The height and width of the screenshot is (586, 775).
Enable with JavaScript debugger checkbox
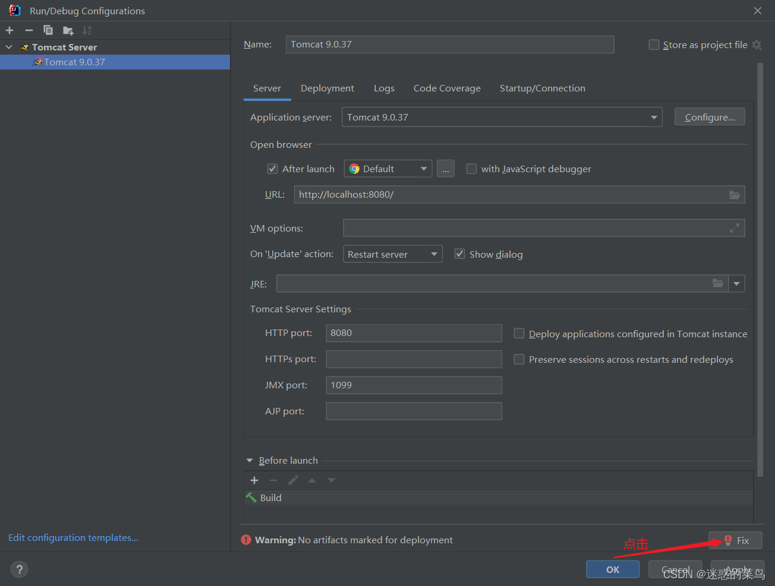point(471,169)
